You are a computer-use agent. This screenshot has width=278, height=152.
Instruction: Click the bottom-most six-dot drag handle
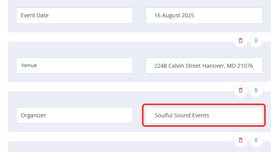pyautogui.click(x=256, y=140)
